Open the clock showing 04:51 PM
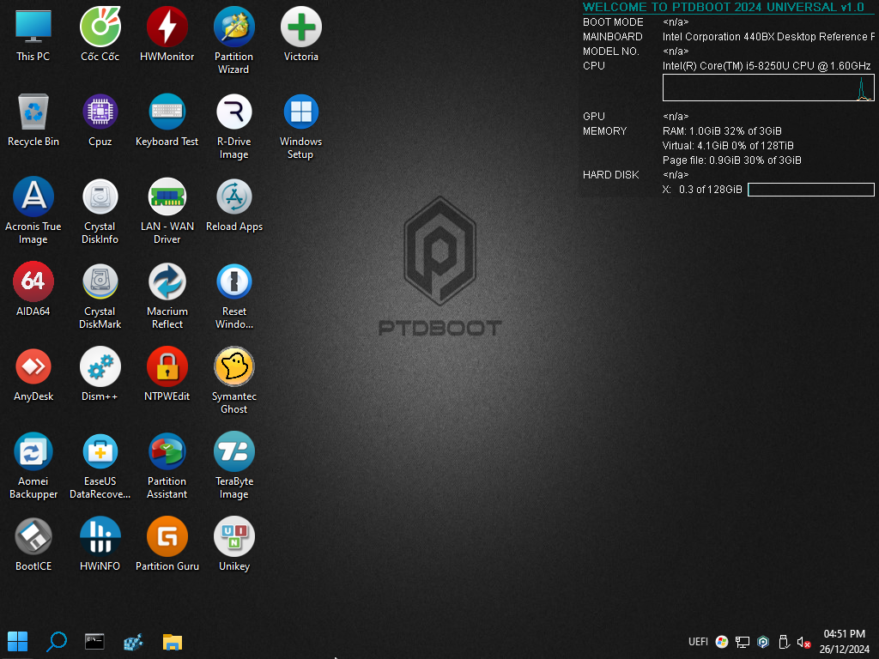The image size is (879, 659). [x=845, y=642]
